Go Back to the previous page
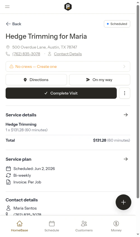140x237 pixels. coord(13,24)
